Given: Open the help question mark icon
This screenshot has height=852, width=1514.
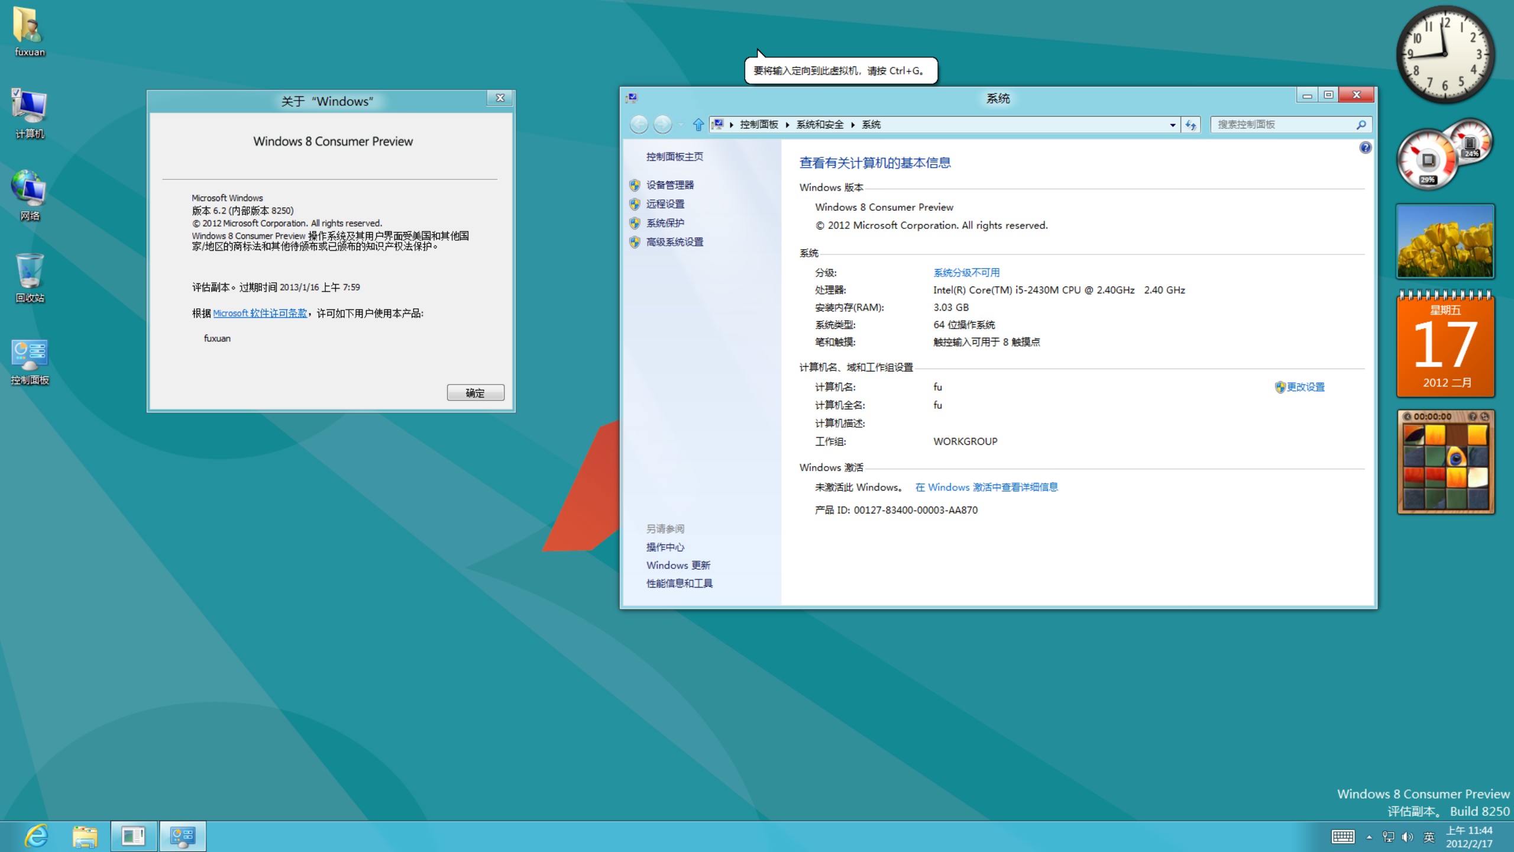Looking at the screenshot, I should [x=1365, y=147].
